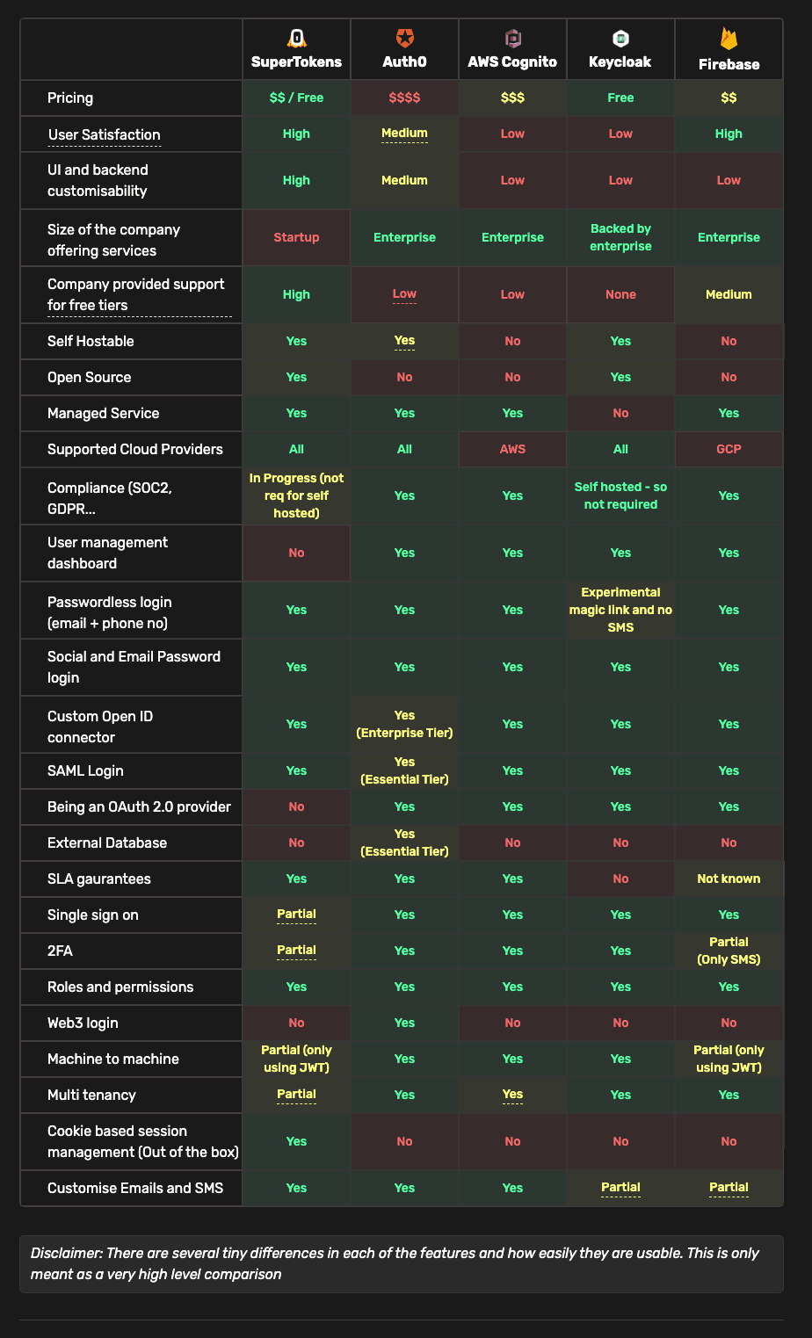
Task: Click the Startup cell in company size row
Action: tap(296, 236)
